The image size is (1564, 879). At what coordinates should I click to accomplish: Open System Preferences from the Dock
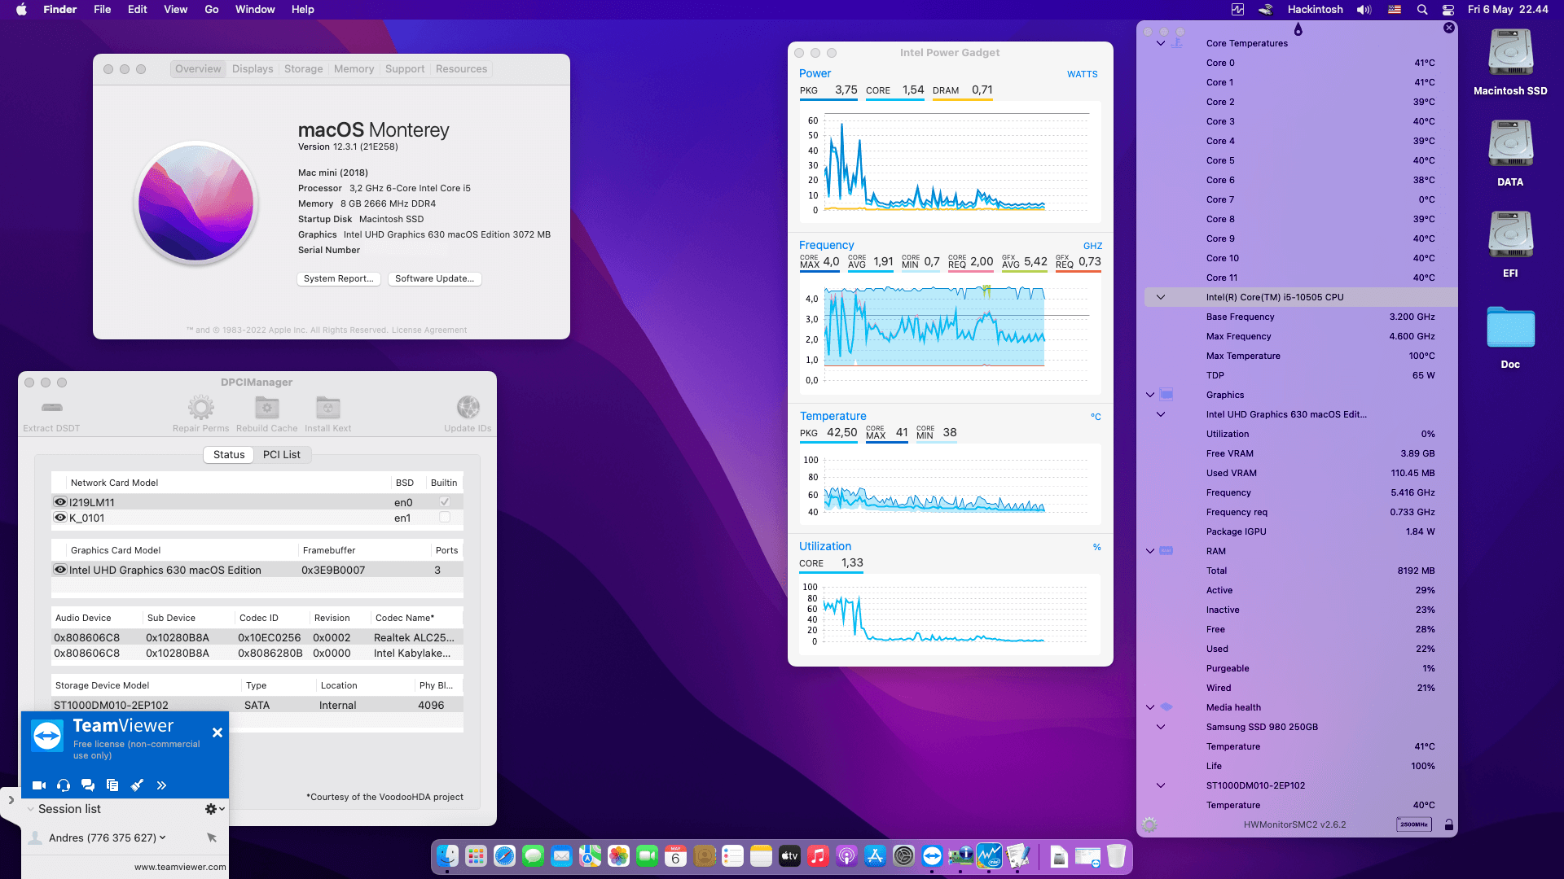click(903, 856)
